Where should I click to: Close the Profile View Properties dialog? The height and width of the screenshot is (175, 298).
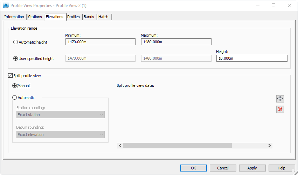coord(290,5)
